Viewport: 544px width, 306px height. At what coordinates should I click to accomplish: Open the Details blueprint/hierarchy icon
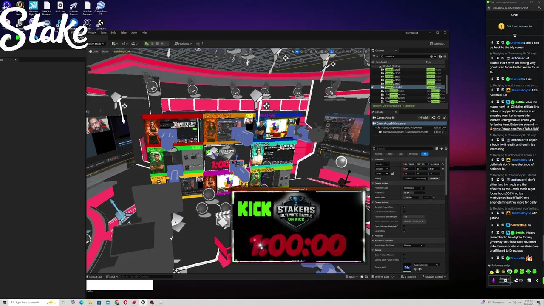(433, 118)
